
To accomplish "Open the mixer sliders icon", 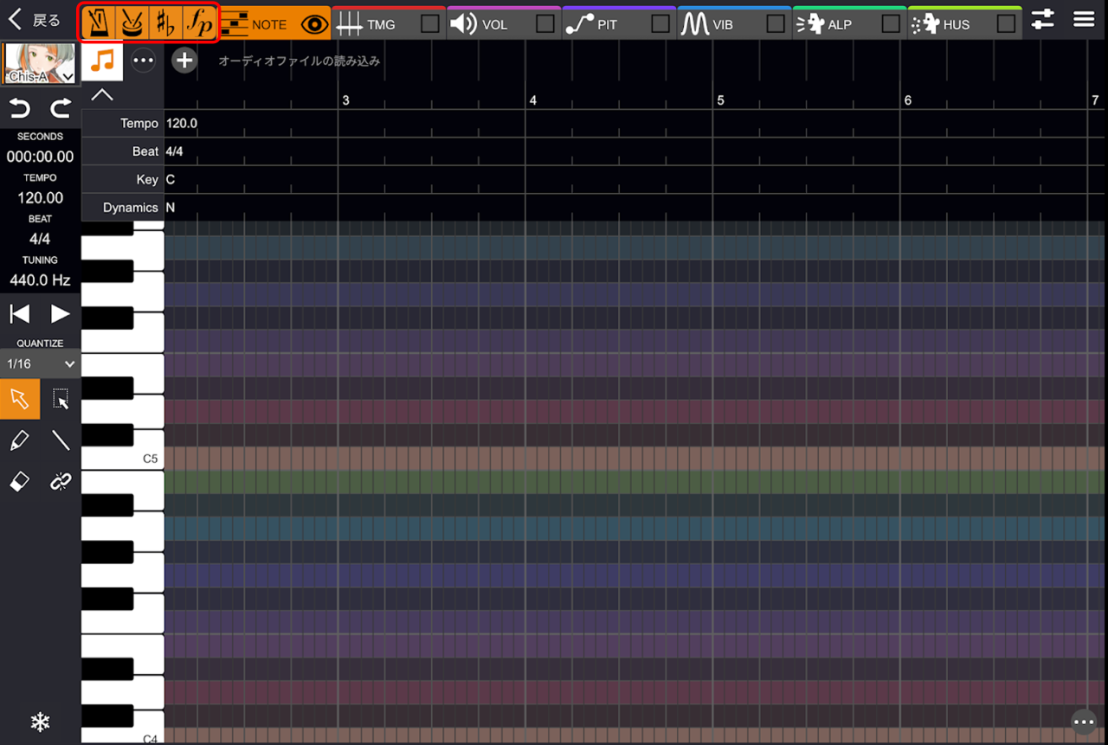I will click(1043, 20).
